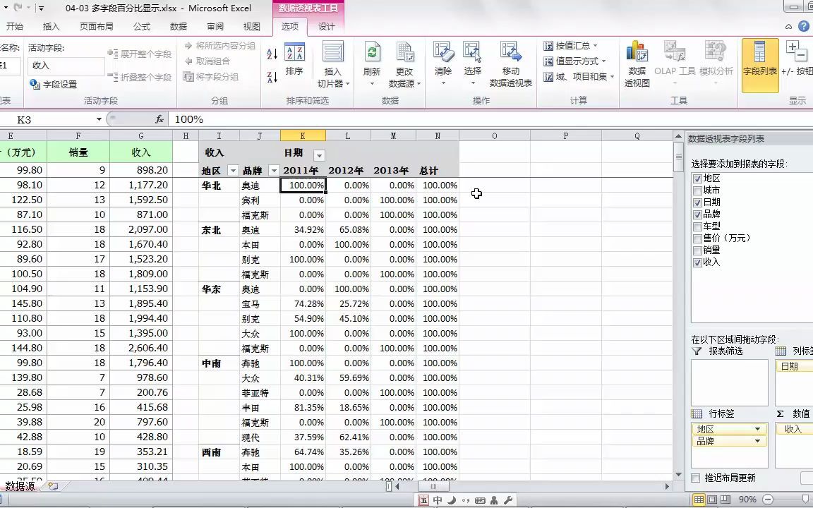This screenshot has height=508, width=813.
Task: Open the 日期 column label filter dropdown
Action: pos(319,155)
